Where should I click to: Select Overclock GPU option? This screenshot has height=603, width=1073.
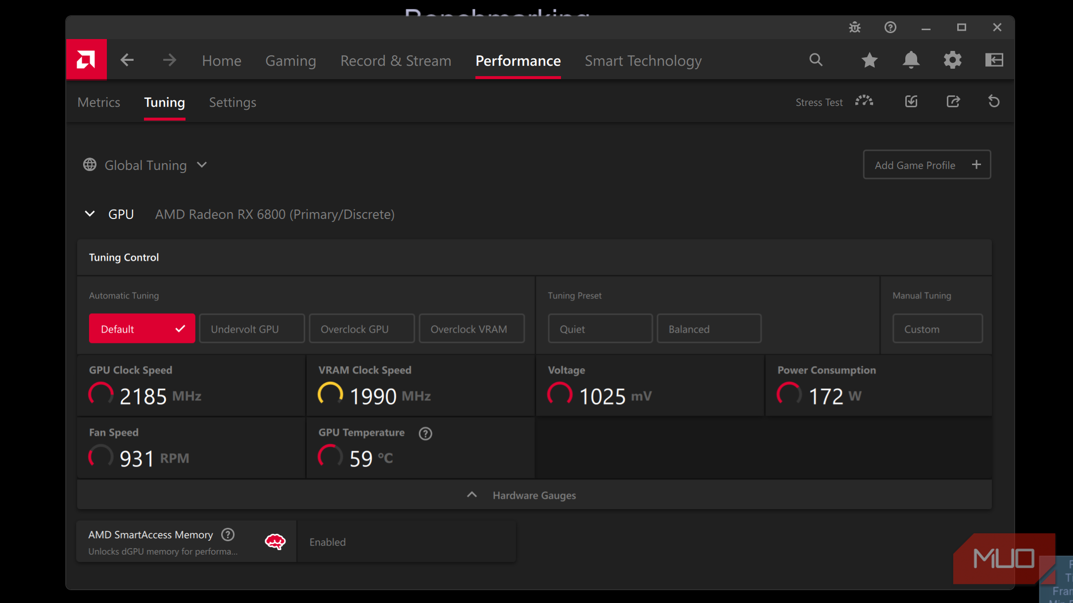click(x=362, y=329)
